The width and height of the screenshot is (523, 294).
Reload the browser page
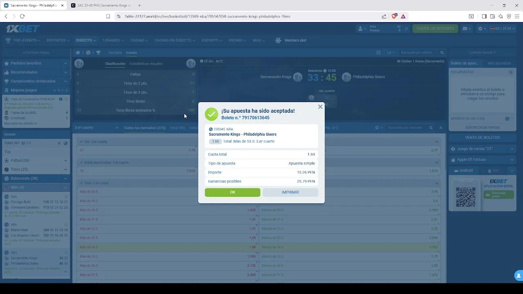click(22, 16)
